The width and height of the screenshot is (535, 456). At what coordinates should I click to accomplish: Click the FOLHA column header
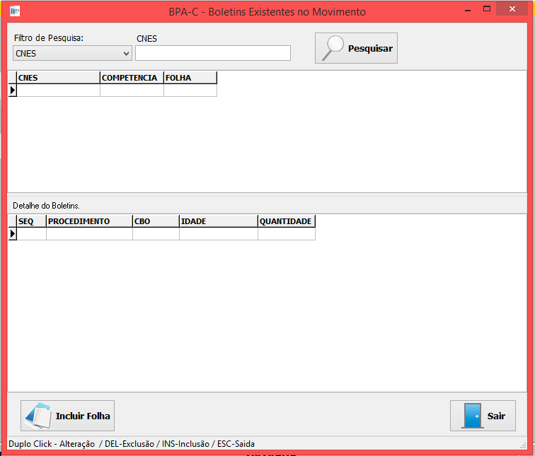click(190, 78)
